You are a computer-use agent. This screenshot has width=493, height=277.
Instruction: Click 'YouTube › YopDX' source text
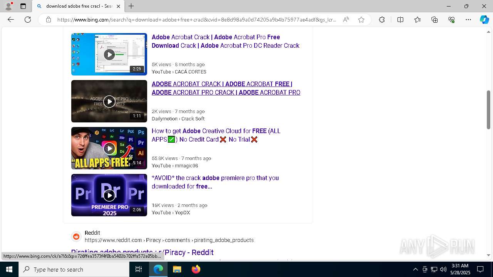pos(171,213)
